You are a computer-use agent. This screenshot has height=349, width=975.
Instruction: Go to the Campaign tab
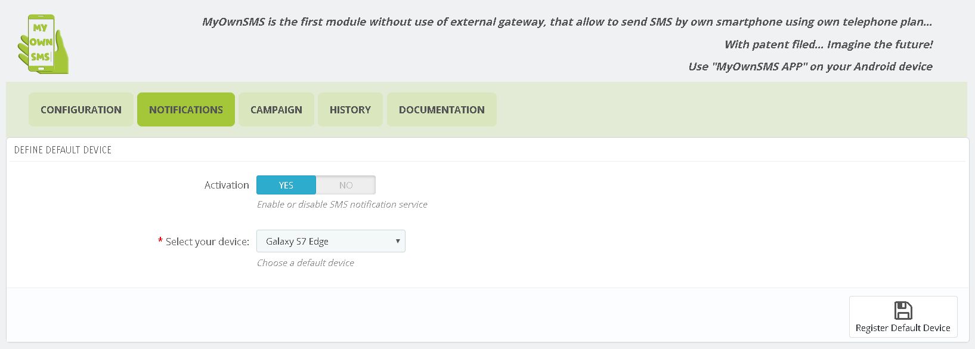pos(276,110)
